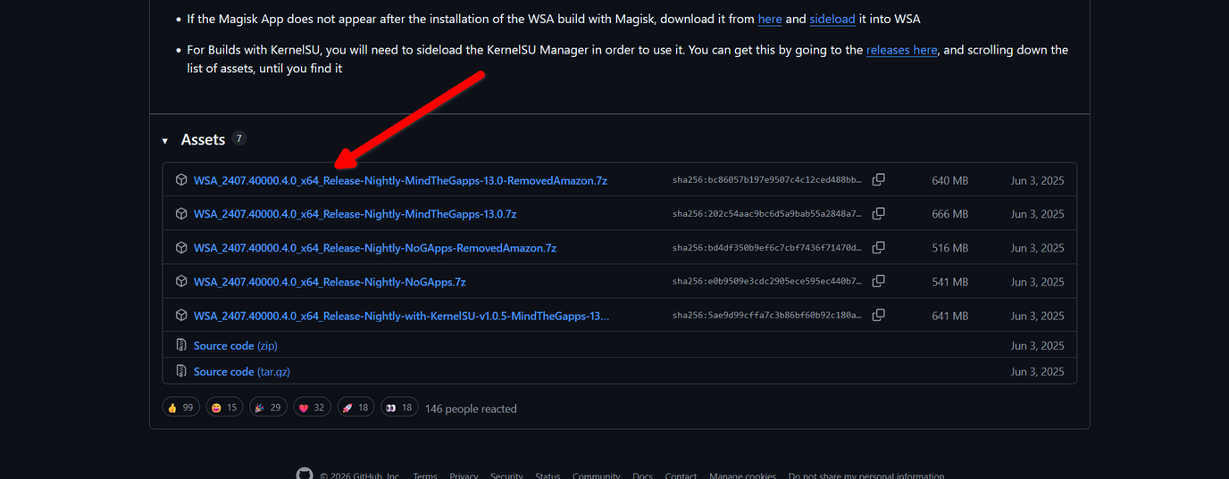The image size is (1229, 479).
Task: Download WSA Release-Nightly-NoGApps.7z asset
Action: pyautogui.click(x=330, y=282)
